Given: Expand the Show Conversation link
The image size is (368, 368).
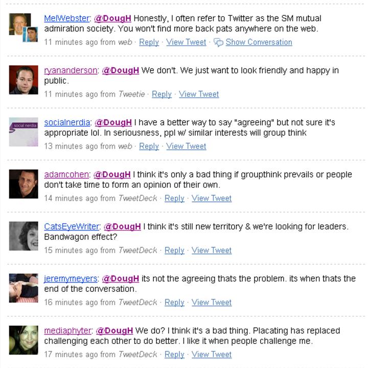Looking at the screenshot, I should click(x=259, y=42).
